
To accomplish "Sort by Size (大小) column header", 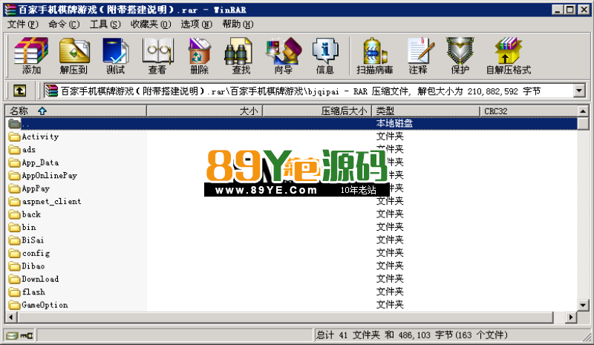I will [x=205, y=111].
